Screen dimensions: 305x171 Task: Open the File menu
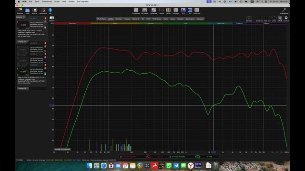pos(30,1)
